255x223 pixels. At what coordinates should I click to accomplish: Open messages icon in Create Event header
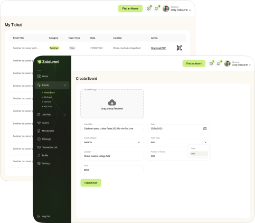(x=211, y=63)
